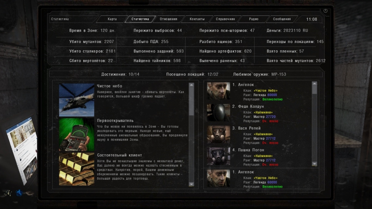Click the Пашка Погон portrait
372x209 pixels.
(x=218, y=156)
